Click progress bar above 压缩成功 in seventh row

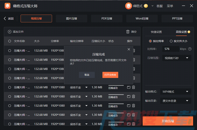[116, 104]
